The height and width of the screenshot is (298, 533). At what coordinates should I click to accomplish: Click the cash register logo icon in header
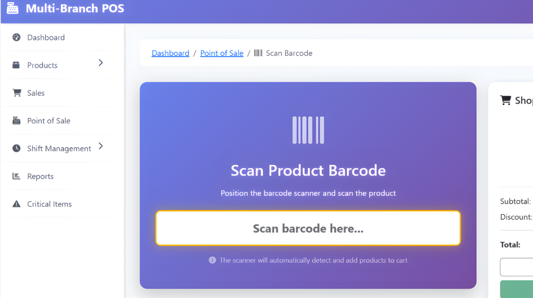12,8
